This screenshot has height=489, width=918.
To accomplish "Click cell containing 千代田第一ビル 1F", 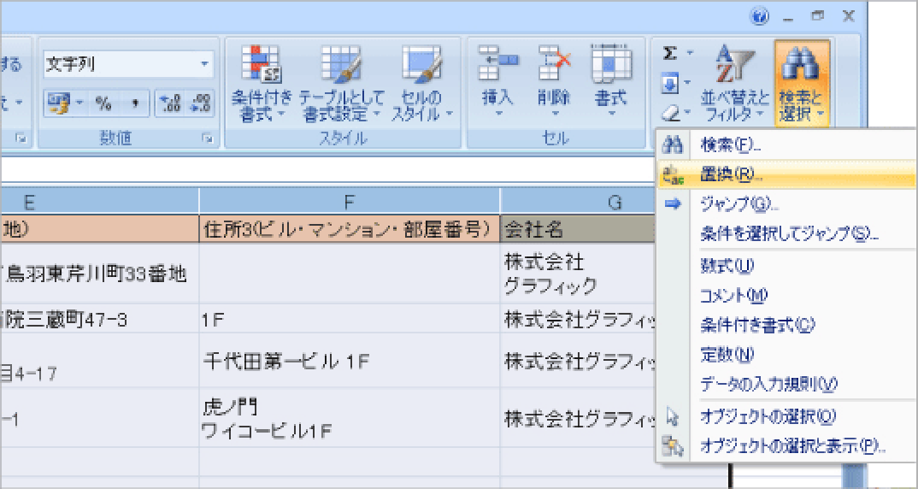I will tap(349, 360).
